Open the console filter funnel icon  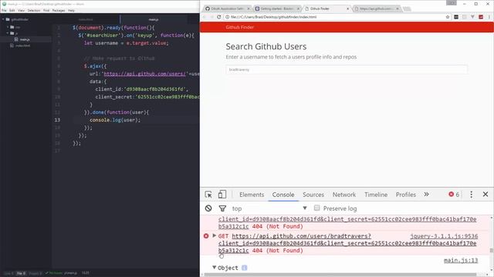[222, 209]
